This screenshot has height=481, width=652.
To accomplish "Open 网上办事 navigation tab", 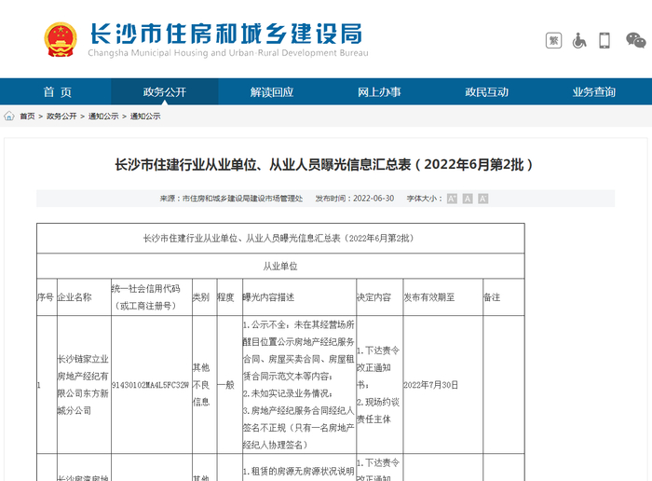I will (x=379, y=92).
